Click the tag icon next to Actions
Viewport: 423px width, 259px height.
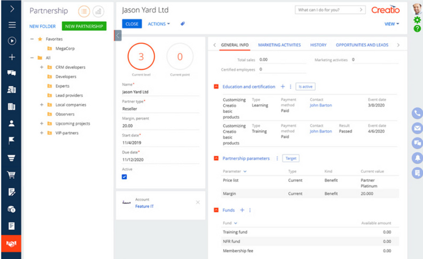[183, 24]
